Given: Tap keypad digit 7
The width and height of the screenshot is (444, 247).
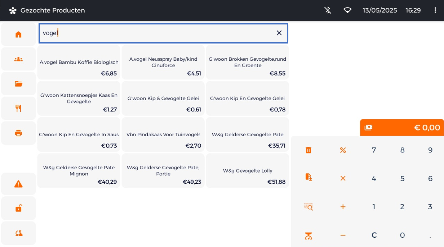Looking at the screenshot, I should click(374, 150).
